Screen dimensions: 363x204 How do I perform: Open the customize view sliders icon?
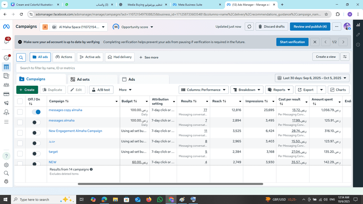(x=345, y=57)
